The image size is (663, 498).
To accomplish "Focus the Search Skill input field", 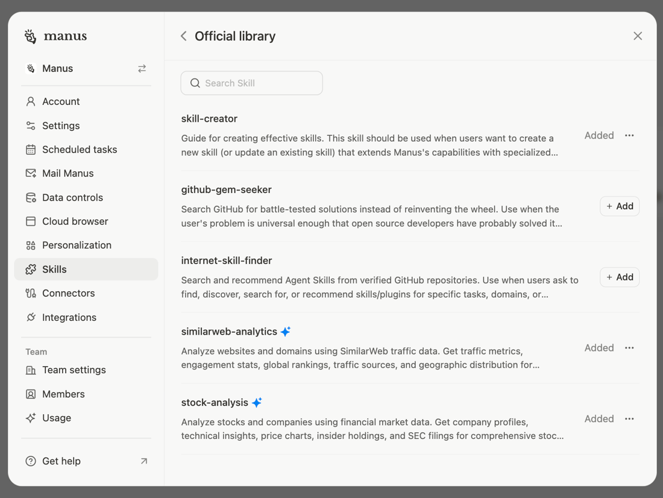I will coord(251,83).
